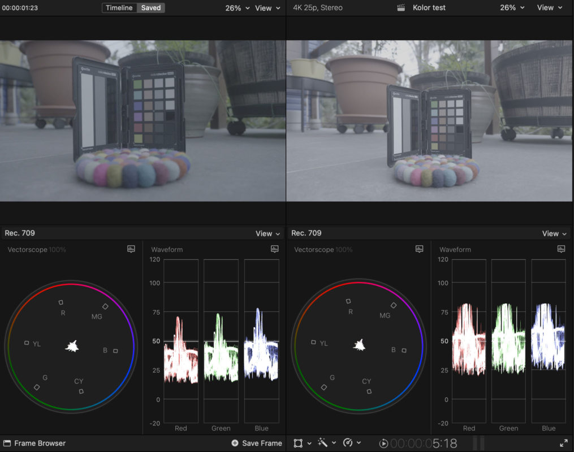Click the Frame Browser filmstrip icon

7,443
